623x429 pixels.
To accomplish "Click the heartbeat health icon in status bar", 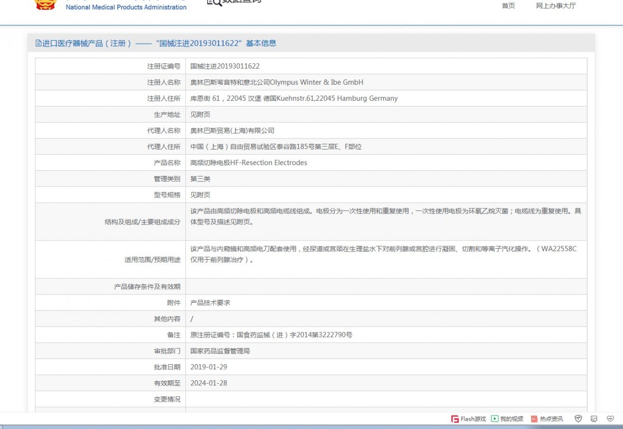I will (610, 419).
